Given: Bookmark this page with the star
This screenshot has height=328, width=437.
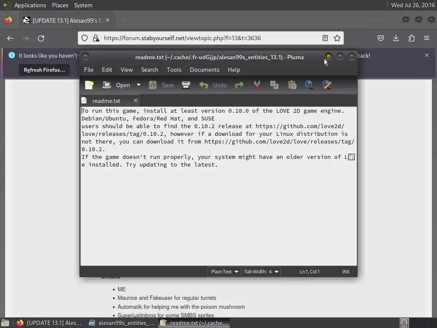Looking at the screenshot, I should (337, 38).
